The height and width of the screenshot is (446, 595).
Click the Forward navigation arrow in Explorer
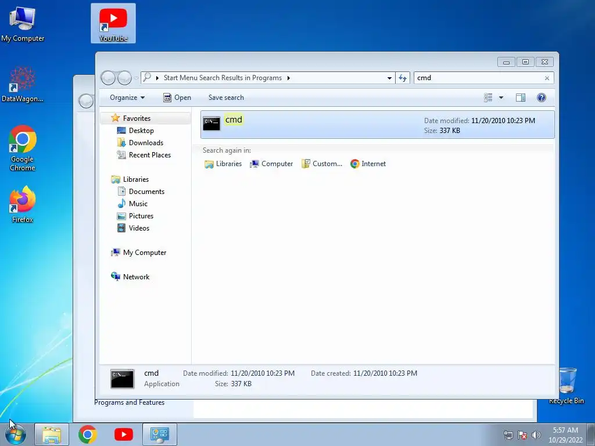pos(124,78)
